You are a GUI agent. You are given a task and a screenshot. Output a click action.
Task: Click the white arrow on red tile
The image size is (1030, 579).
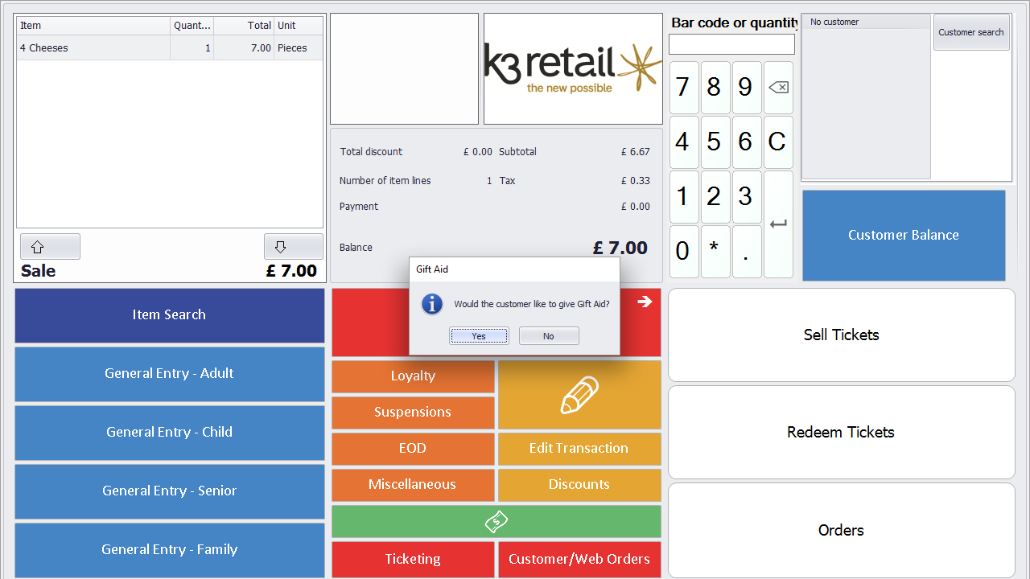645,302
